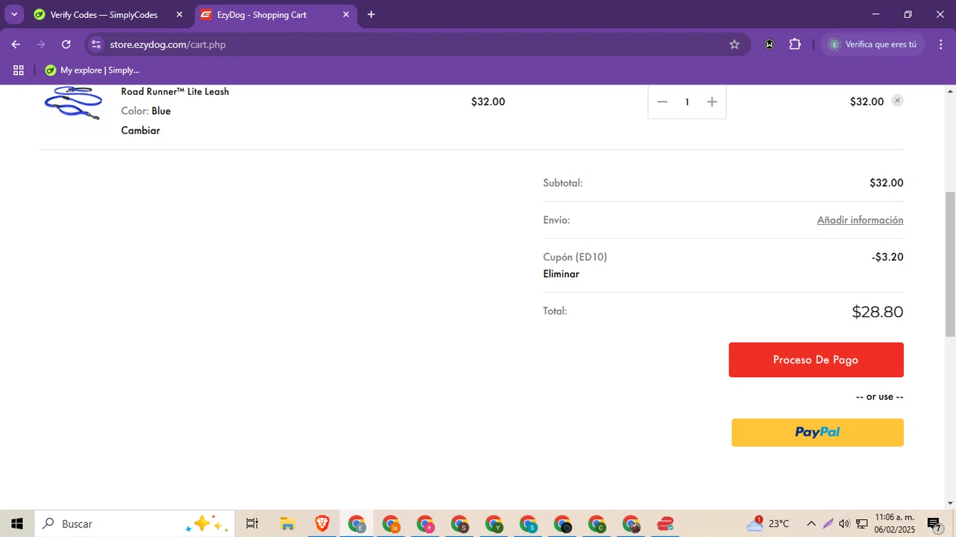Click the Proceso De Pago button
This screenshot has width=956, height=537.
point(816,360)
